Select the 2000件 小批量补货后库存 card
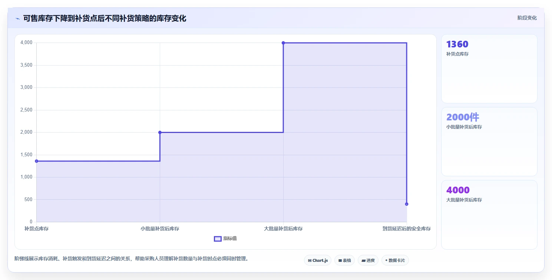This screenshot has height=280, width=552. coord(489,141)
